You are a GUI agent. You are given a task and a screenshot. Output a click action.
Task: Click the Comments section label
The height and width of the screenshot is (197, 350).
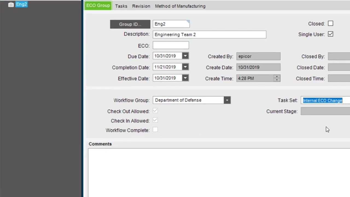click(100, 144)
